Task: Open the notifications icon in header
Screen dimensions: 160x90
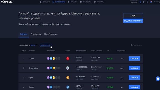Action: (x=151, y=2)
